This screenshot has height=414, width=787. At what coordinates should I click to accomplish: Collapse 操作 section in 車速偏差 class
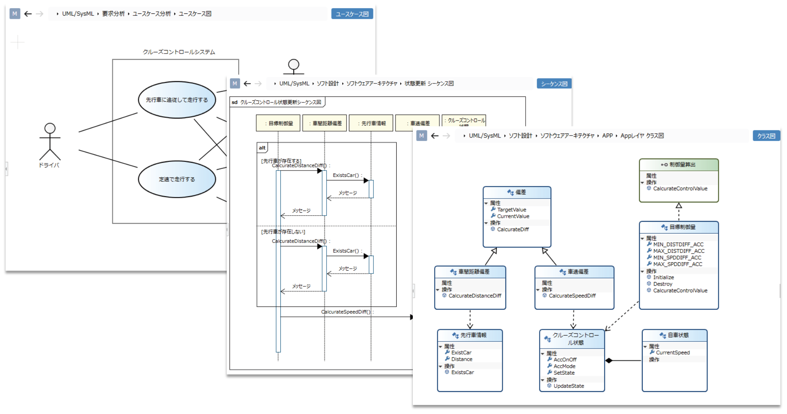pyautogui.click(x=538, y=290)
